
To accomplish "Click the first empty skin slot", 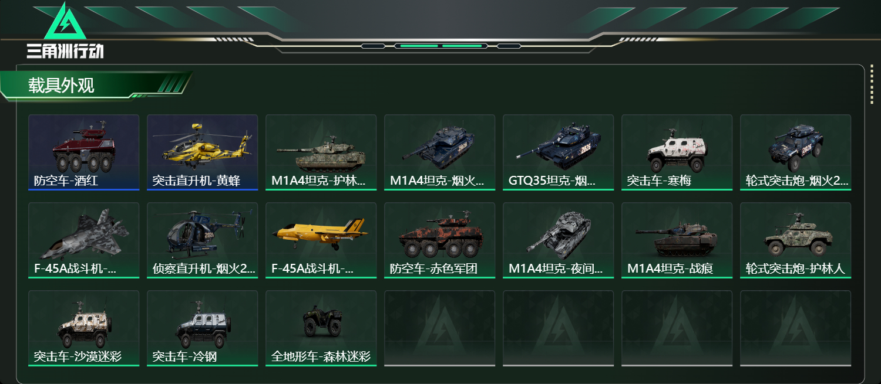I will (439, 328).
